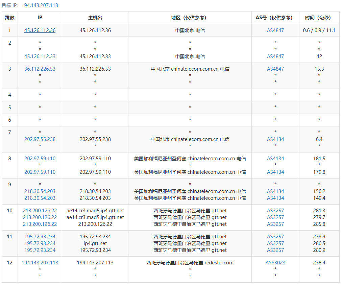Image resolution: width=342 pixels, height=285 pixels.
Task: Select hop 12 region text with redestel.com
Action: pyautogui.click(x=190, y=263)
